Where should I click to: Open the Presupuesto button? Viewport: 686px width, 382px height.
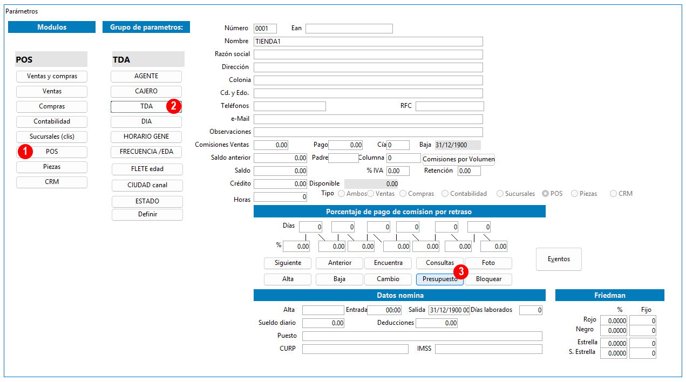coord(440,279)
